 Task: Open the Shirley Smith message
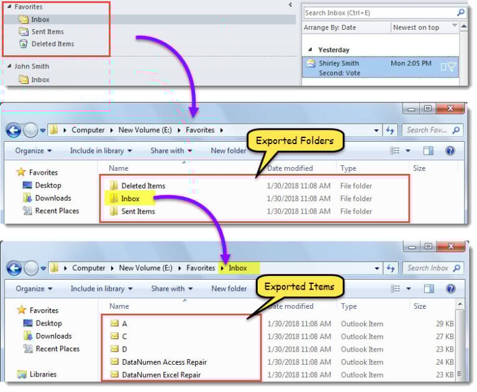point(380,68)
